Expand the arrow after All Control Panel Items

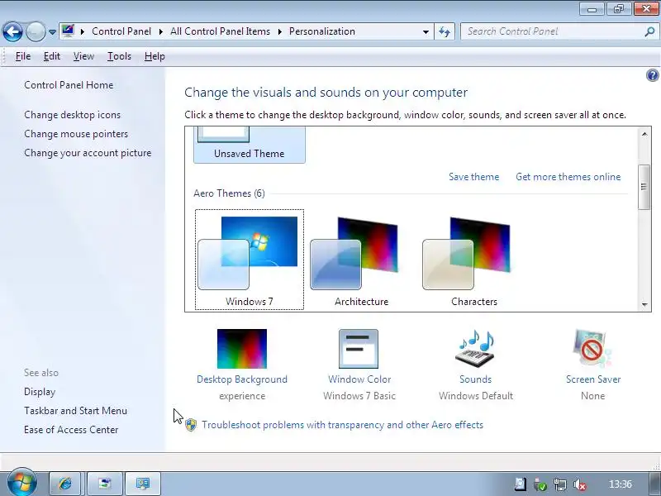[280, 31]
